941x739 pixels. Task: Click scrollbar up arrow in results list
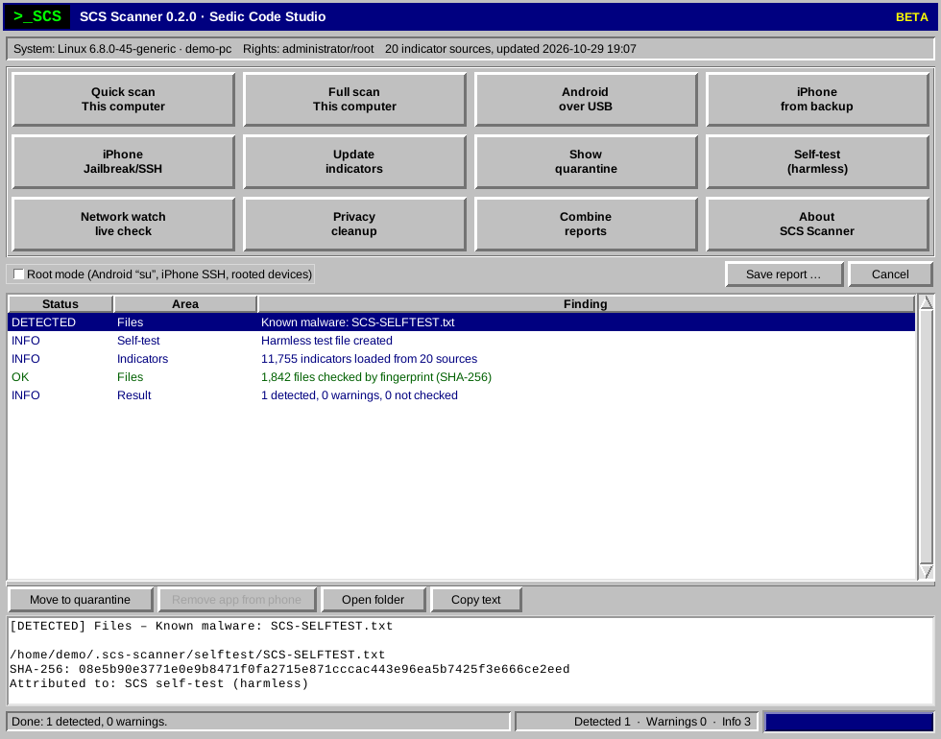click(x=926, y=302)
